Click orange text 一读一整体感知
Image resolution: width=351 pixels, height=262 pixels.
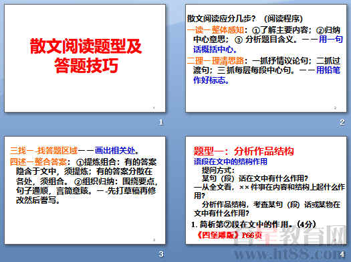[215, 30]
